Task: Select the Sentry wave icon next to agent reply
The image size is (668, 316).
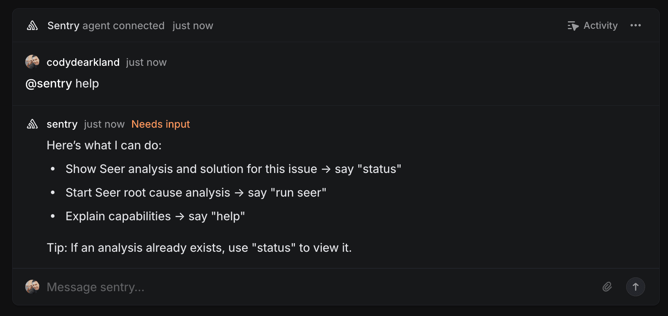Action: (x=32, y=124)
